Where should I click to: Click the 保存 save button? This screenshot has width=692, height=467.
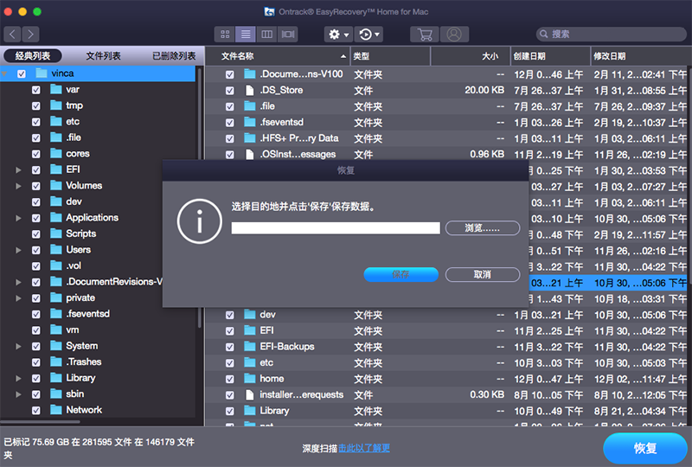tap(400, 274)
